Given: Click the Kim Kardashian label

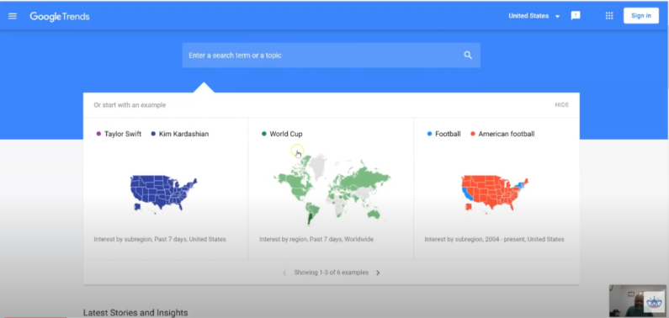Looking at the screenshot, I should 184,134.
